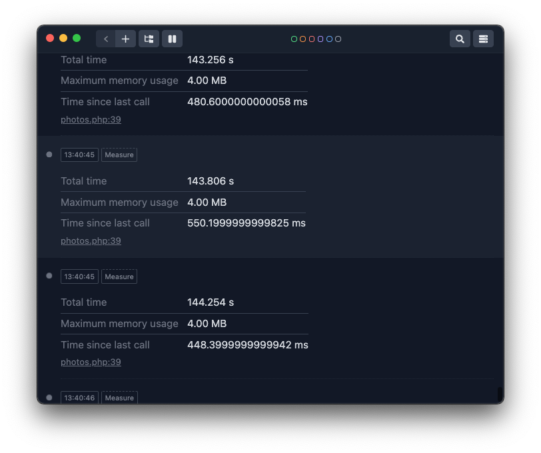Select the 480.6000000000058 ms value

247,102
